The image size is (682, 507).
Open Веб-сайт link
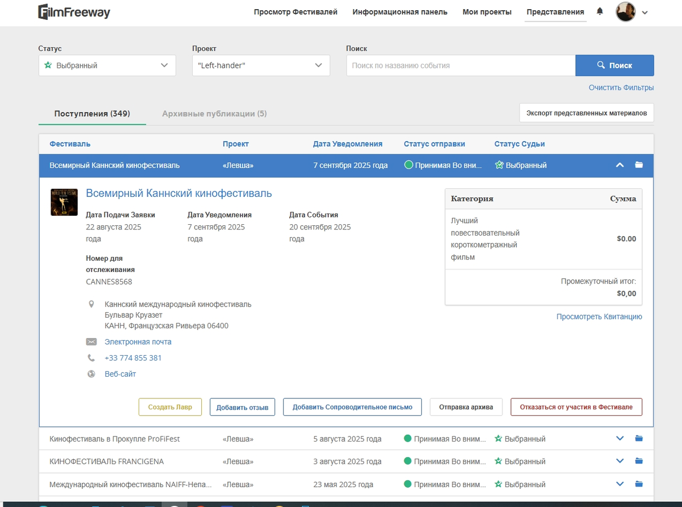point(120,374)
